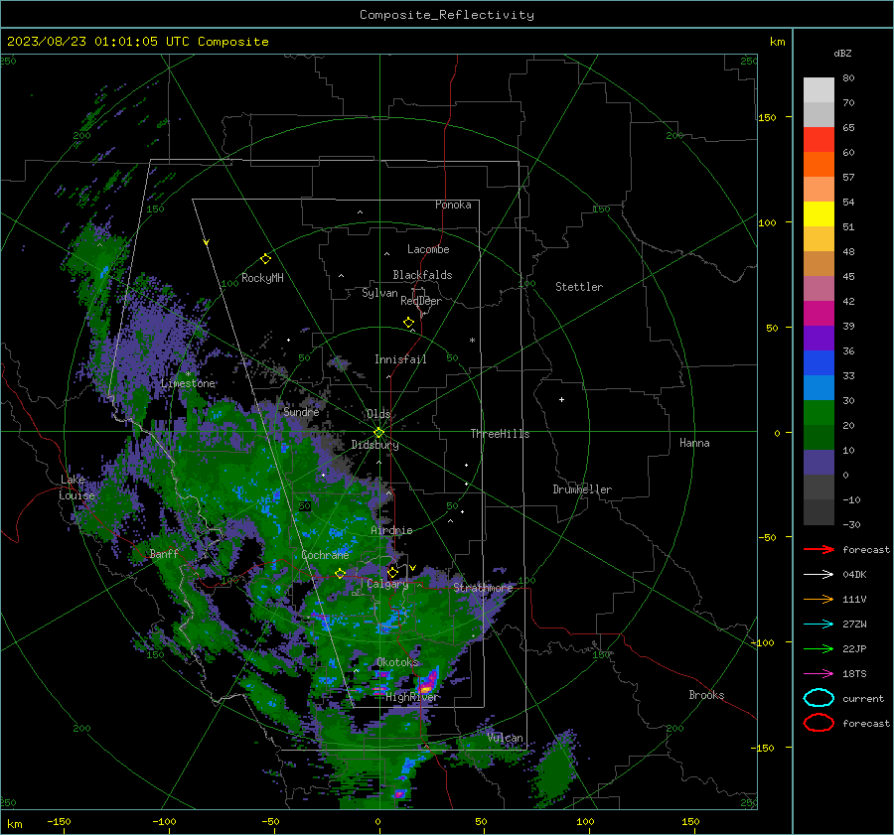The width and height of the screenshot is (894, 835).
Task: Pick the yellow 51–54 dBZ swatch
Action: click(x=819, y=213)
